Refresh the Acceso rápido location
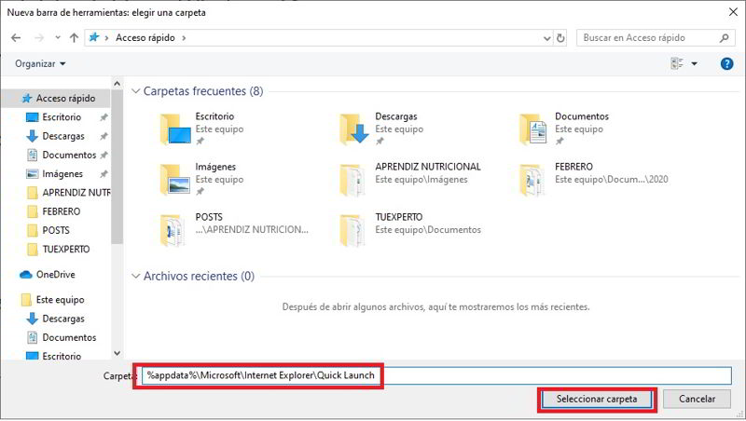The image size is (746, 421). point(560,38)
